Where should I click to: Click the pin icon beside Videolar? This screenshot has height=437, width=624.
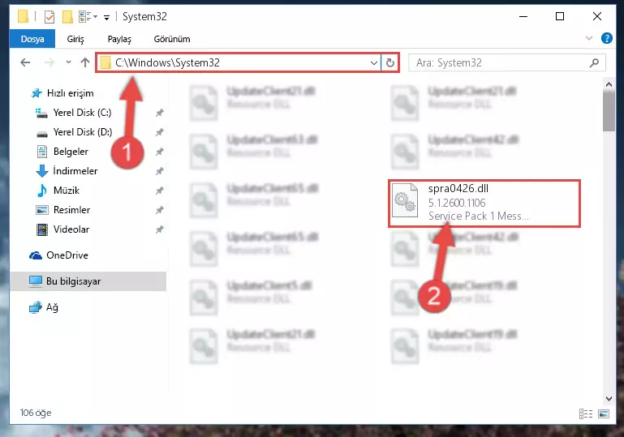tap(159, 229)
